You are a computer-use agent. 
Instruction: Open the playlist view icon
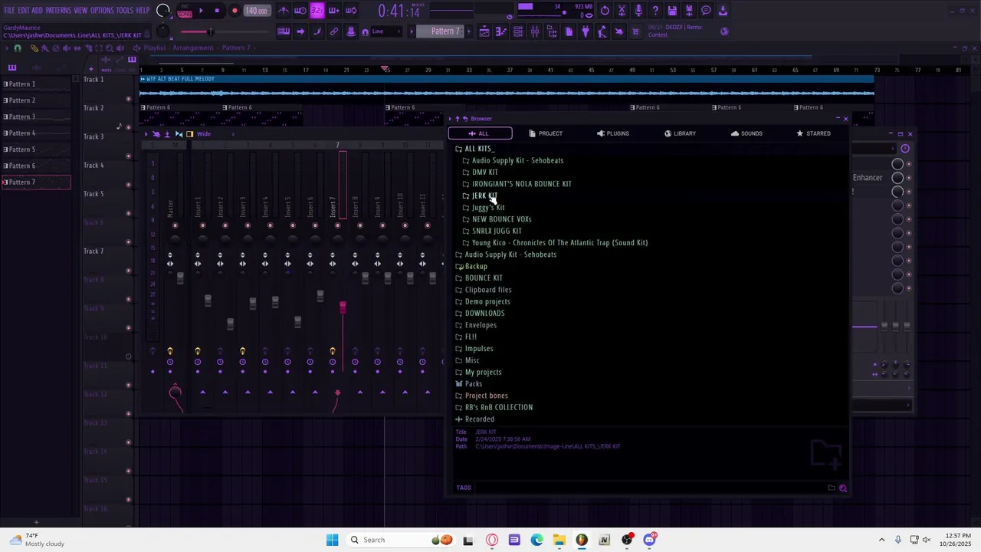(484, 31)
